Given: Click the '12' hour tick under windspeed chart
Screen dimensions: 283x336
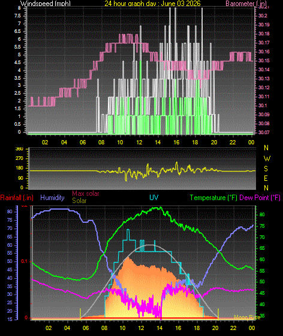Looking at the screenshot, I should (x=139, y=143).
